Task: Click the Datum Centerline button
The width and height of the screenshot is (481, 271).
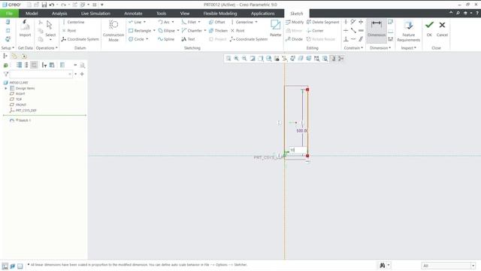Action: coord(74,22)
